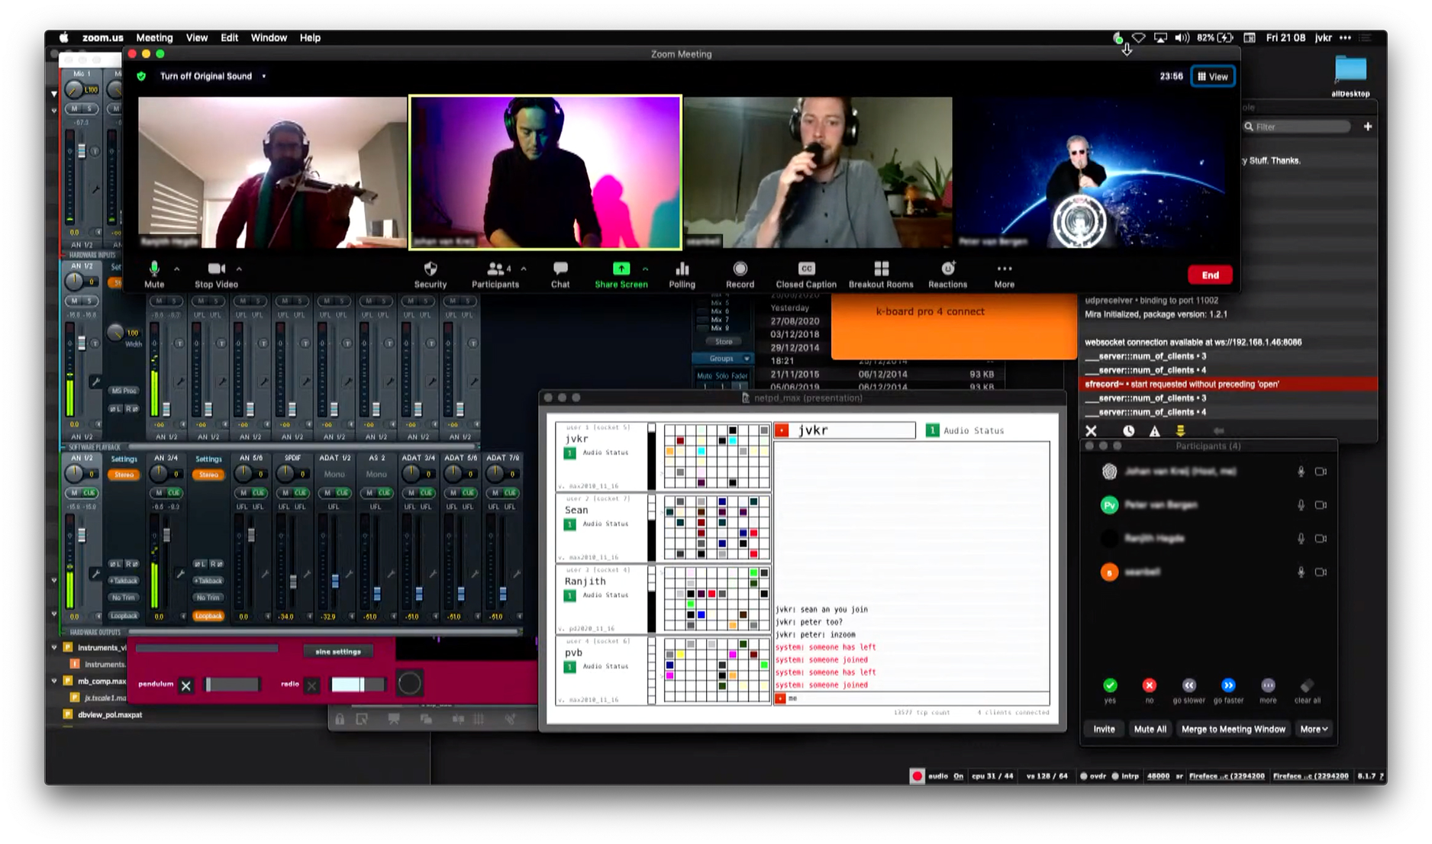Viewport: 1432px width, 844px height.
Task: Click the red End button
Action: pos(1210,275)
